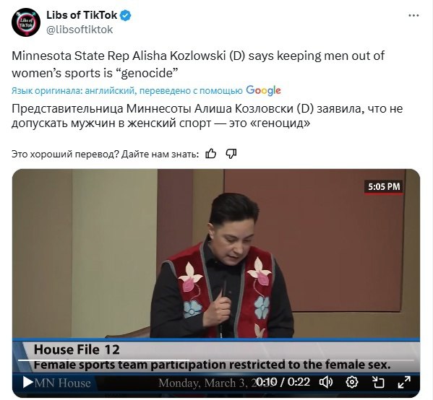Click the Libs of TikTok display name
The image size is (433, 400).
click(82, 15)
